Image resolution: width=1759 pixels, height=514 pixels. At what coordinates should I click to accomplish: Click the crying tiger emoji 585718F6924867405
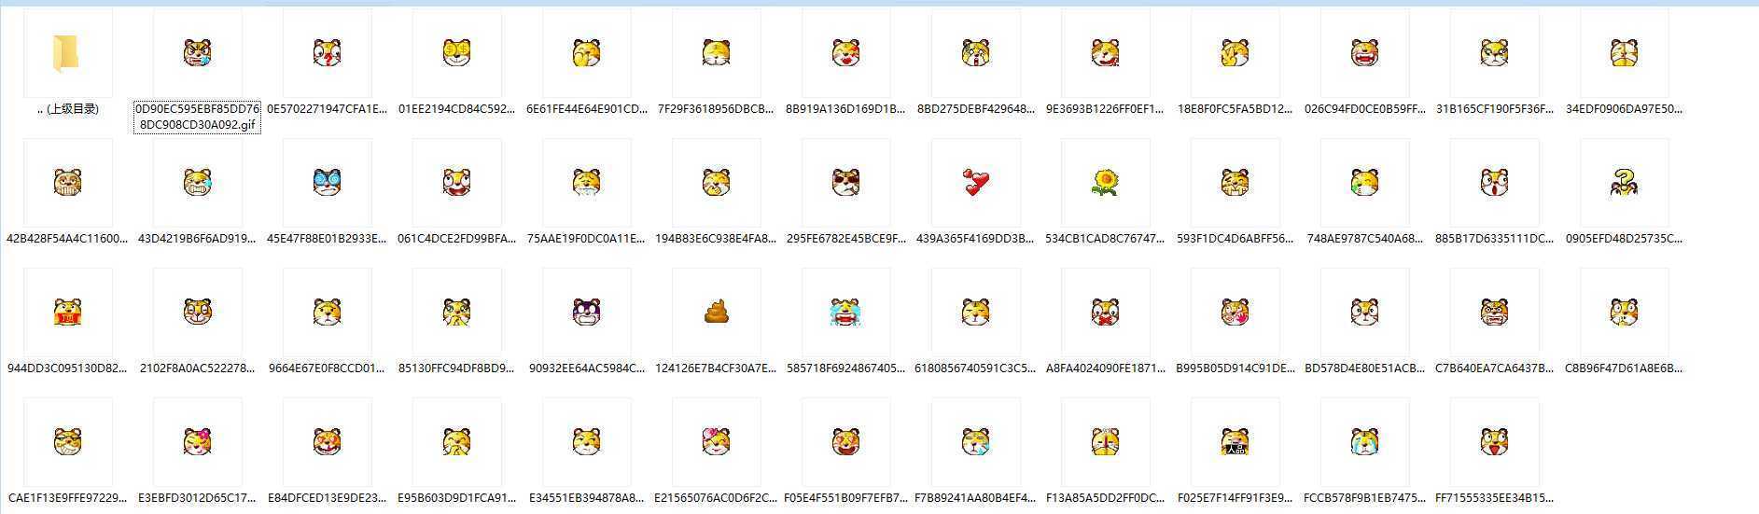(x=845, y=313)
